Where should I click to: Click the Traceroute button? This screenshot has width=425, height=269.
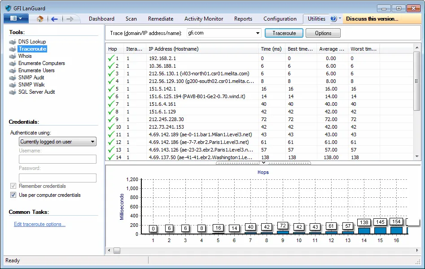[284, 33]
